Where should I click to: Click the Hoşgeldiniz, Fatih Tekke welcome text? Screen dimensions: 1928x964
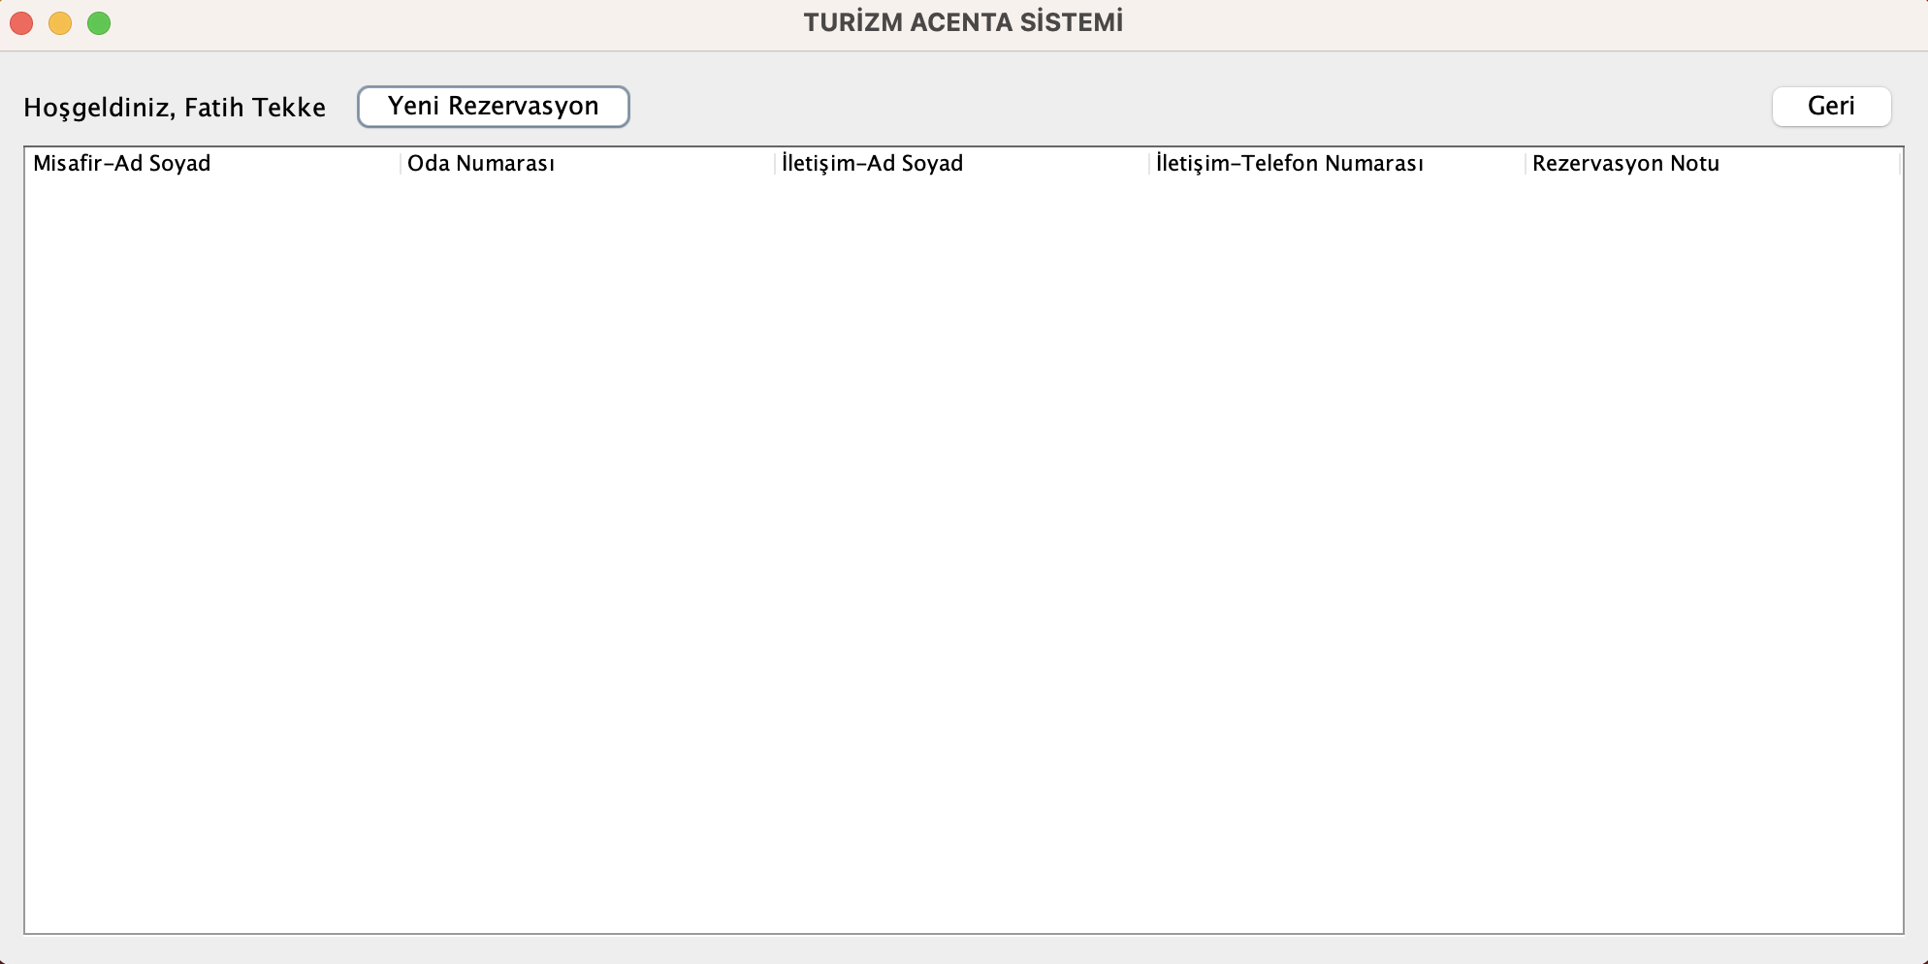pos(175,107)
